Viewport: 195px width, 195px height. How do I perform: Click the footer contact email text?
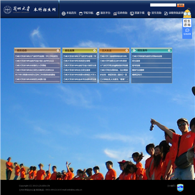tap(71, 190)
